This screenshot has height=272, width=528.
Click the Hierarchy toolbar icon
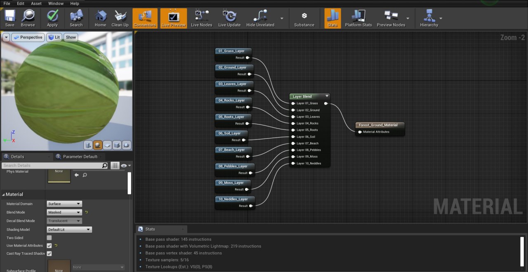pos(429,18)
